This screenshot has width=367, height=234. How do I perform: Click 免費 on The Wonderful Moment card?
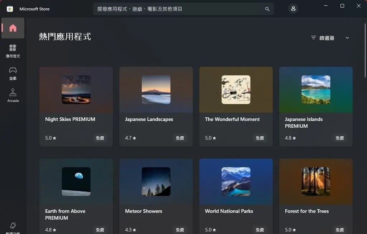260,138
